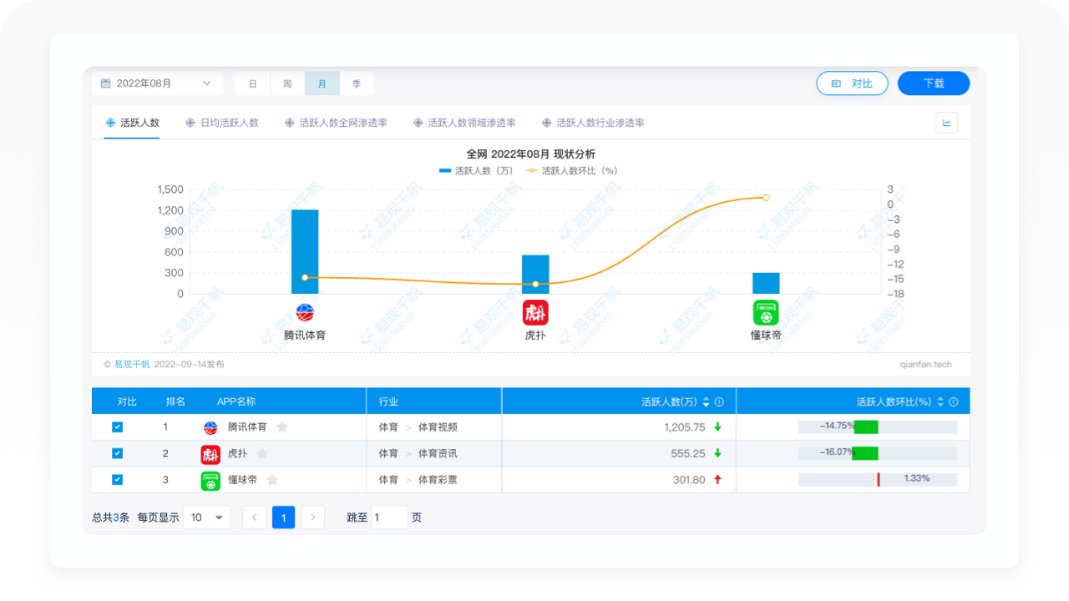The height and width of the screenshot is (601, 1069).
Task: Click the 555.25 value cell
Action: point(688,454)
